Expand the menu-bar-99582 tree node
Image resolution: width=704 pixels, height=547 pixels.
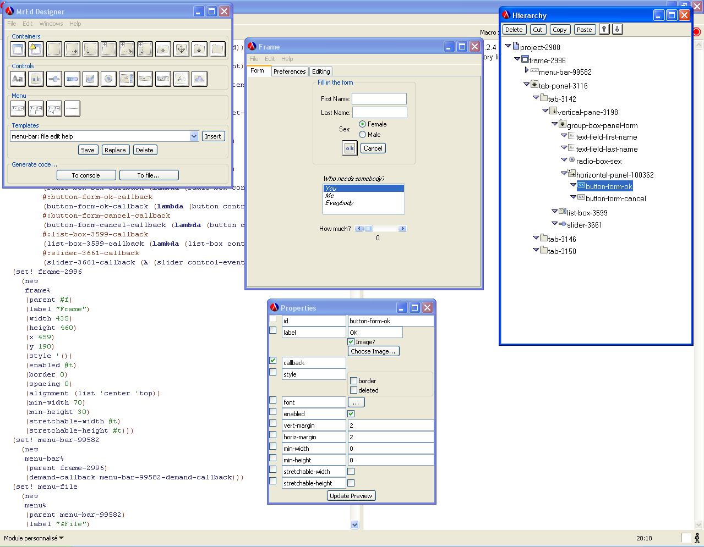pos(527,70)
